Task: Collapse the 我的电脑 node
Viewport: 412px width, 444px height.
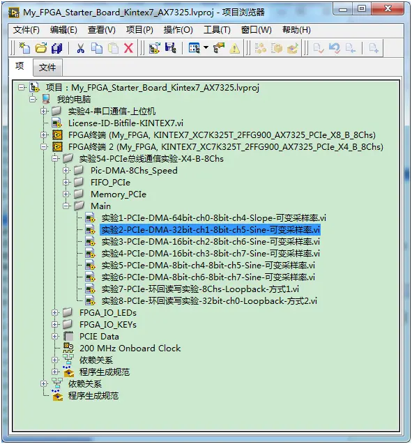Action: coord(33,100)
